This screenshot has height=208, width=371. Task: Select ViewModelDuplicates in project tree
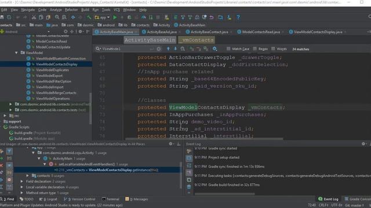pyautogui.click(x=52, y=70)
